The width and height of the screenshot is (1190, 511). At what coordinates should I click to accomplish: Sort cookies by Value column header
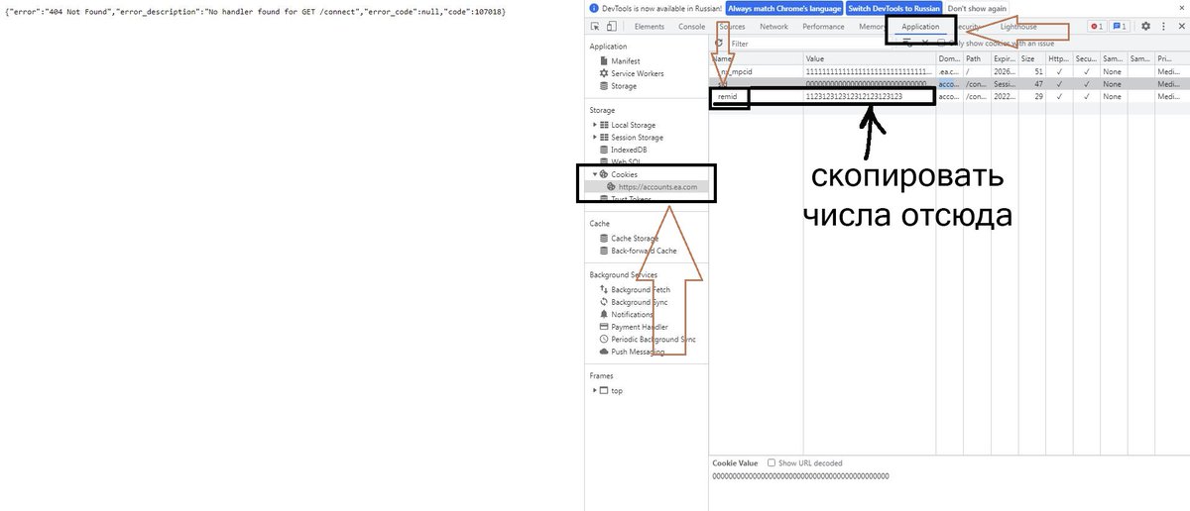click(869, 58)
